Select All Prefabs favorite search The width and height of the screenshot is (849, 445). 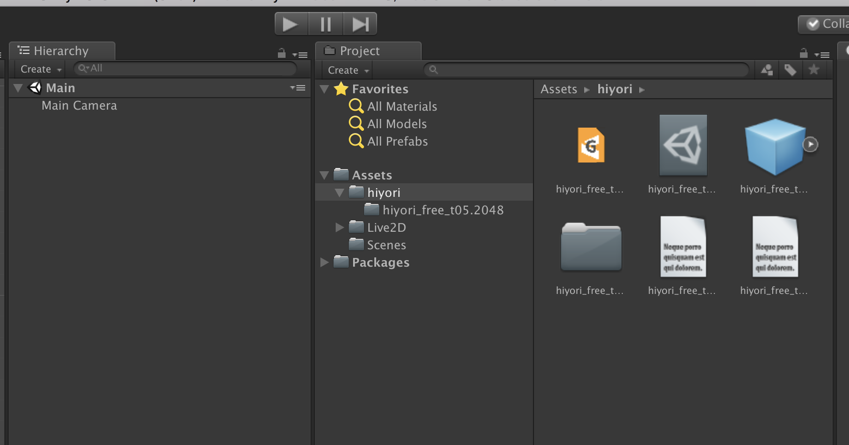click(x=397, y=142)
